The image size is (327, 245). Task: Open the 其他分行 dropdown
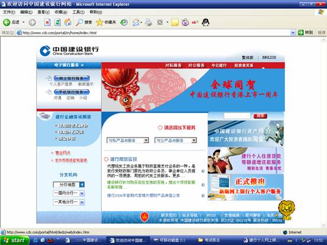69,202
